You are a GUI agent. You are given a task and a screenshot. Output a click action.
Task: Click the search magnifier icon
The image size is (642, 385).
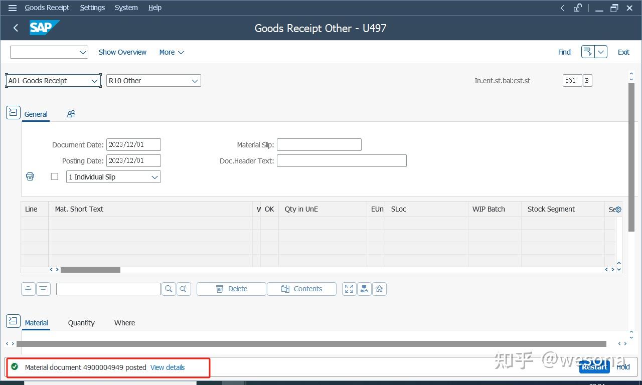(169, 289)
